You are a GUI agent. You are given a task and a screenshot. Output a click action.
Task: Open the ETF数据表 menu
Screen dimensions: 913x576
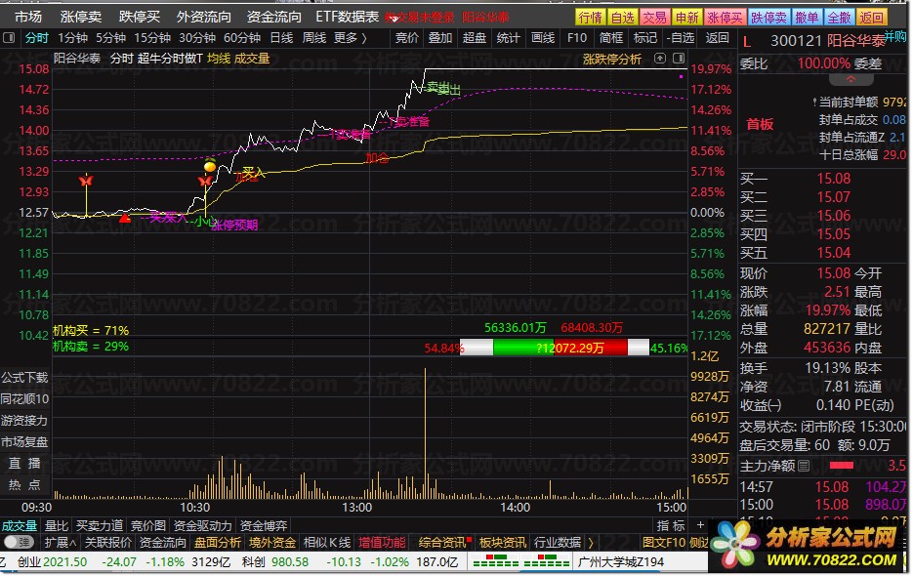[x=347, y=18]
